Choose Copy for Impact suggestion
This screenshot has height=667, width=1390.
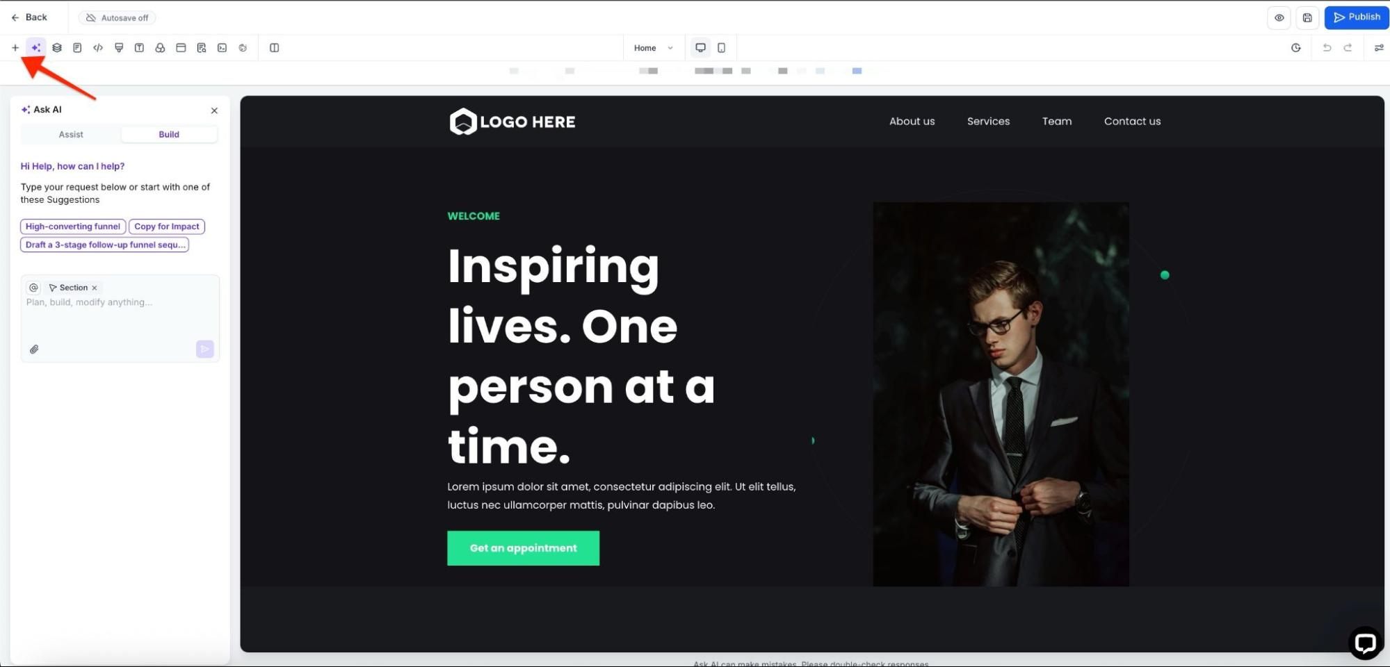[x=167, y=227]
